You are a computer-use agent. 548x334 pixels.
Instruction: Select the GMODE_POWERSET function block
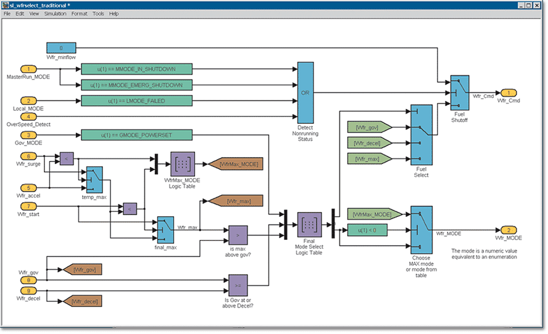click(136, 135)
